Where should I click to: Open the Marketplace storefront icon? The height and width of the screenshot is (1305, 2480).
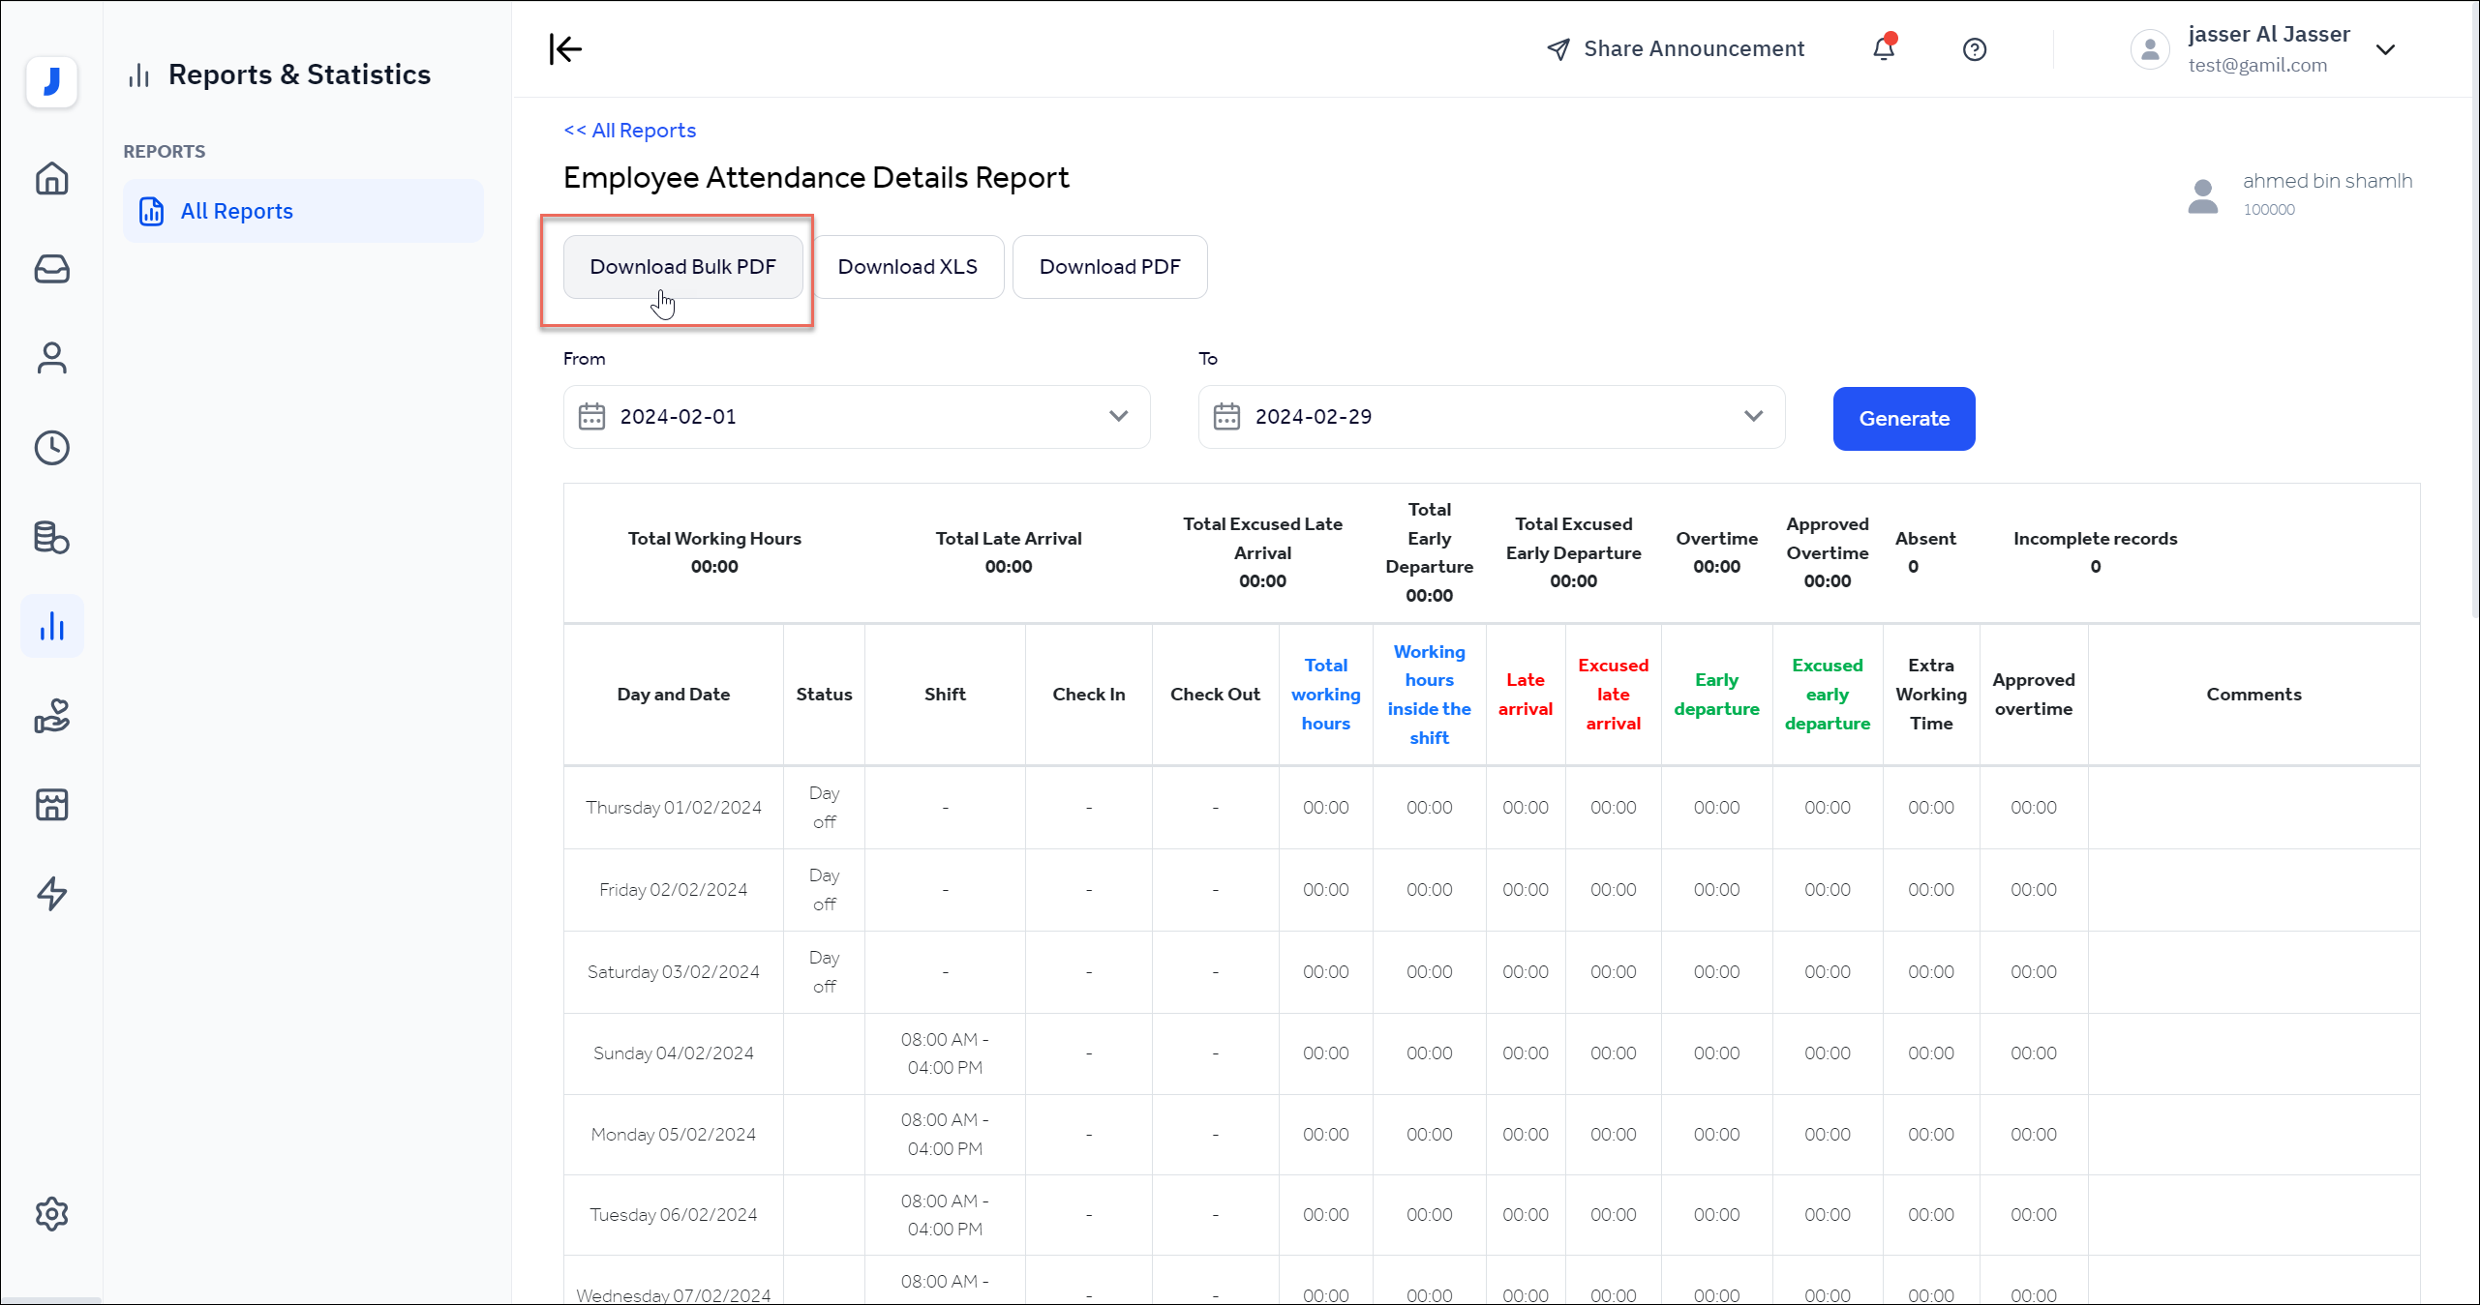[51, 804]
